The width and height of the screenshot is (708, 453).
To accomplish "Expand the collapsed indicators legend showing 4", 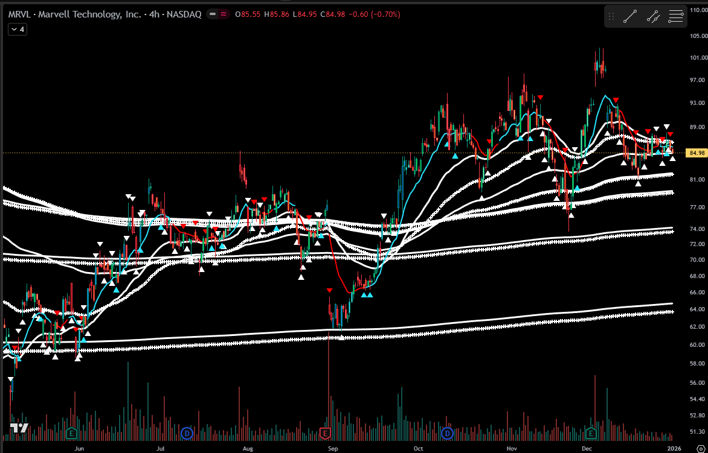I will click(18, 30).
